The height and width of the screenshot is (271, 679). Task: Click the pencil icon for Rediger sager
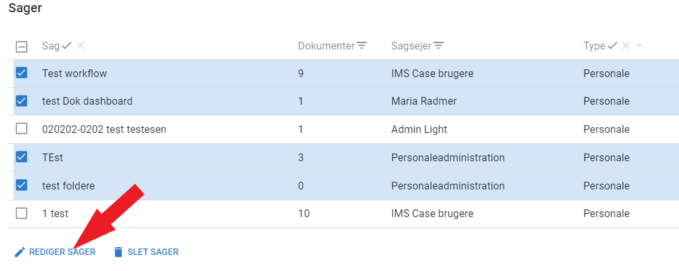(20, 252)
